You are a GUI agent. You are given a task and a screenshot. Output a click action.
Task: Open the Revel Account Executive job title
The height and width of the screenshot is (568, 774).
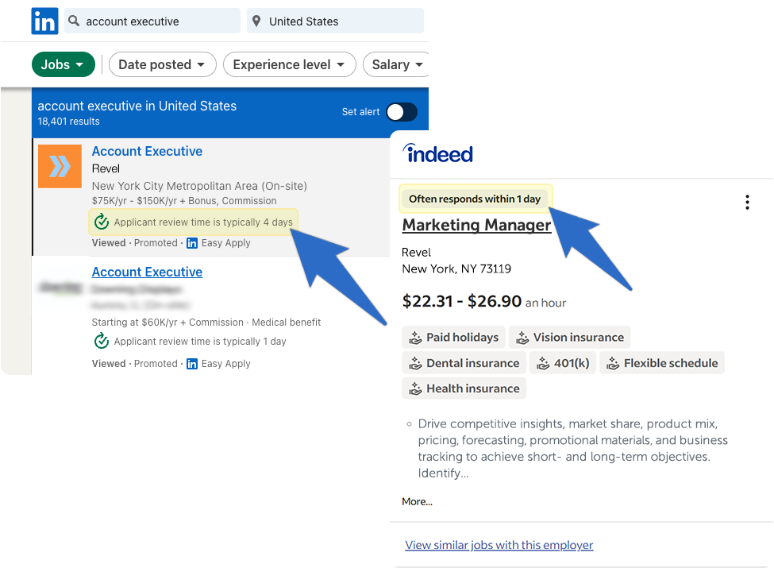tap(147, 151)
